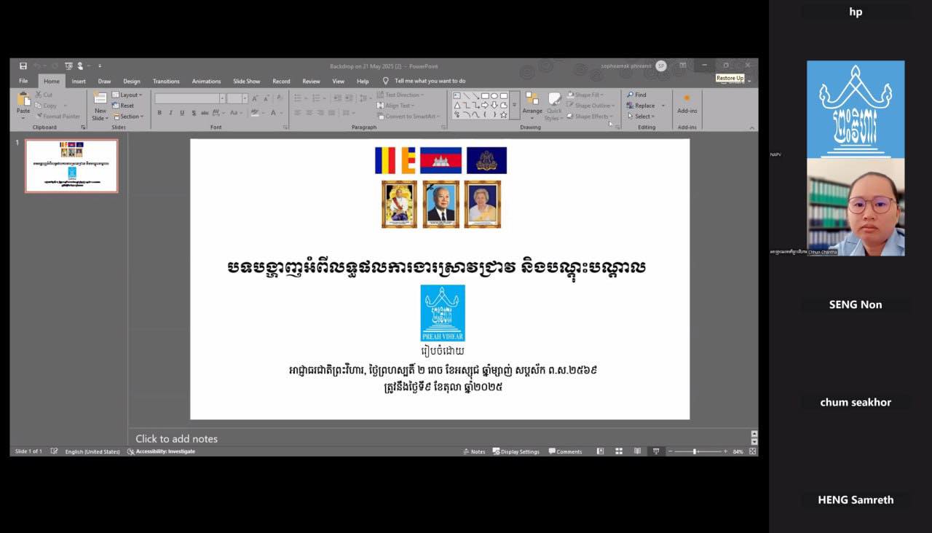
Task: Toggle the Comments pane in status bar
Action: 566,451
